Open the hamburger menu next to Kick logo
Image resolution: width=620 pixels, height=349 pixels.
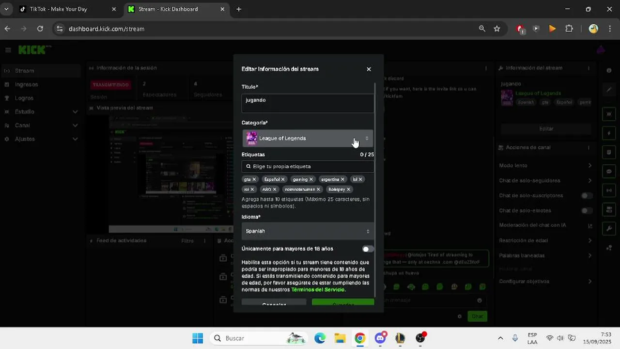[x=8, y=50]
